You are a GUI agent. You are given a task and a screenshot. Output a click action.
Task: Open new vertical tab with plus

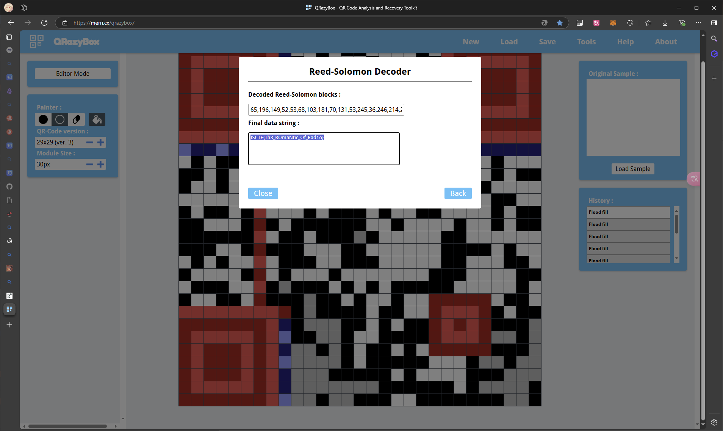tap(9, 325)
